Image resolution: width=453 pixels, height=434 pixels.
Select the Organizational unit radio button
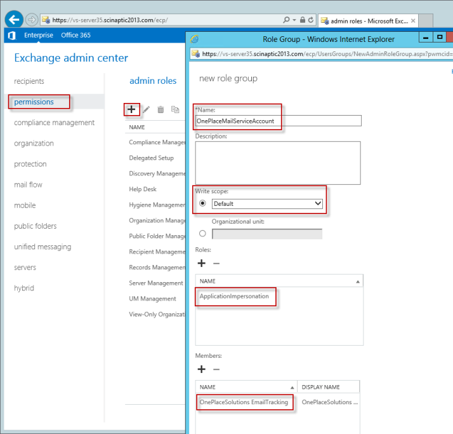coord(202,233)
